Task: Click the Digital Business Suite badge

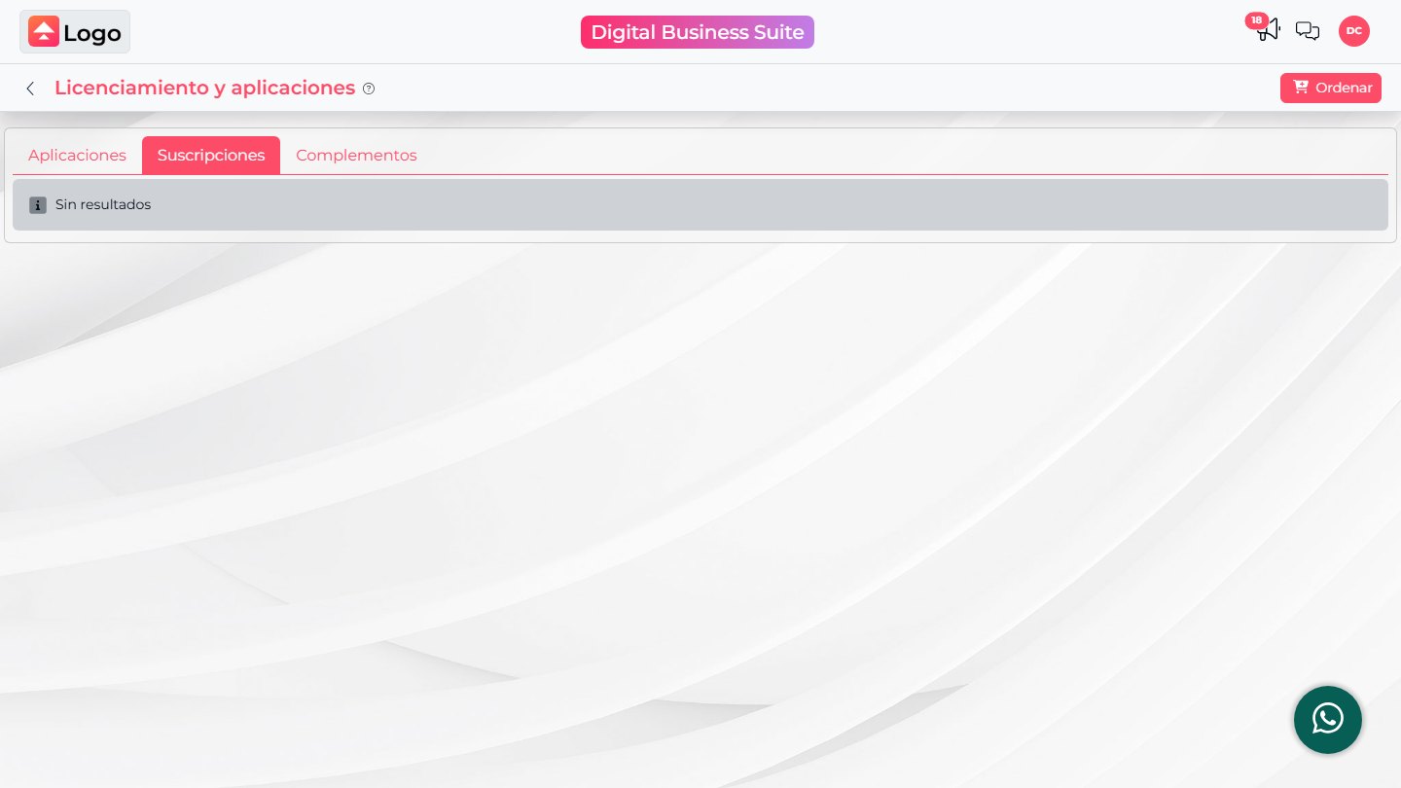Action: point(698,32)
